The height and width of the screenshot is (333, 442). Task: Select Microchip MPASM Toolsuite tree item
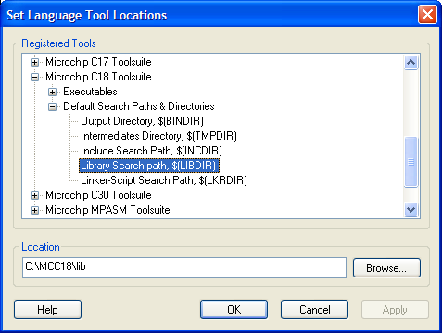pyautogui.click(x=107, y=210)
